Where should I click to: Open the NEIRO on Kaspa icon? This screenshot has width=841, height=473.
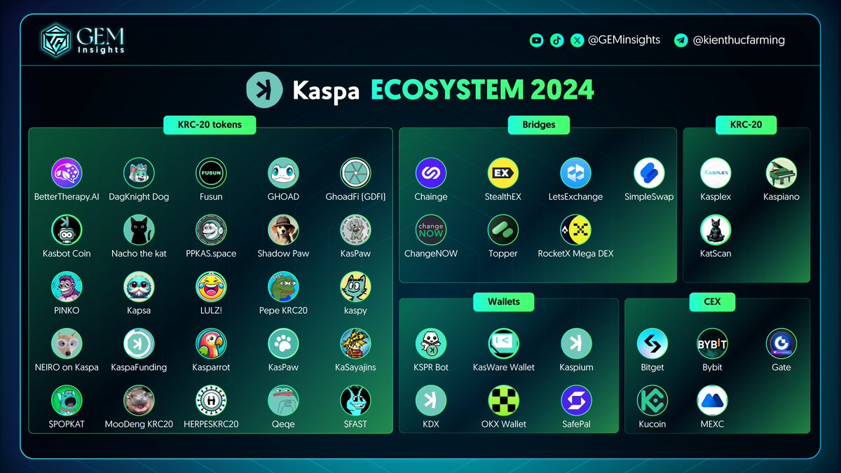pos(67,343)
